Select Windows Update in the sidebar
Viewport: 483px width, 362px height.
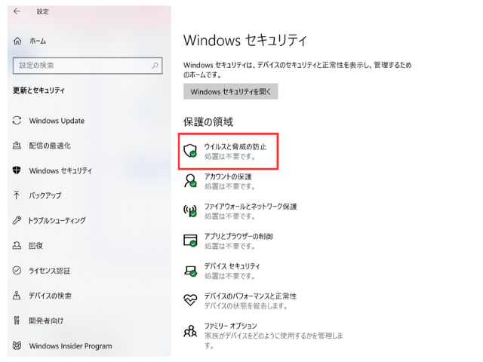[x=57, y=121]
